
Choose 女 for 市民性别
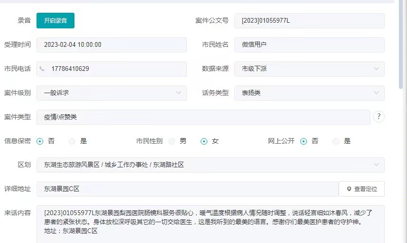(x=204, y=141)
